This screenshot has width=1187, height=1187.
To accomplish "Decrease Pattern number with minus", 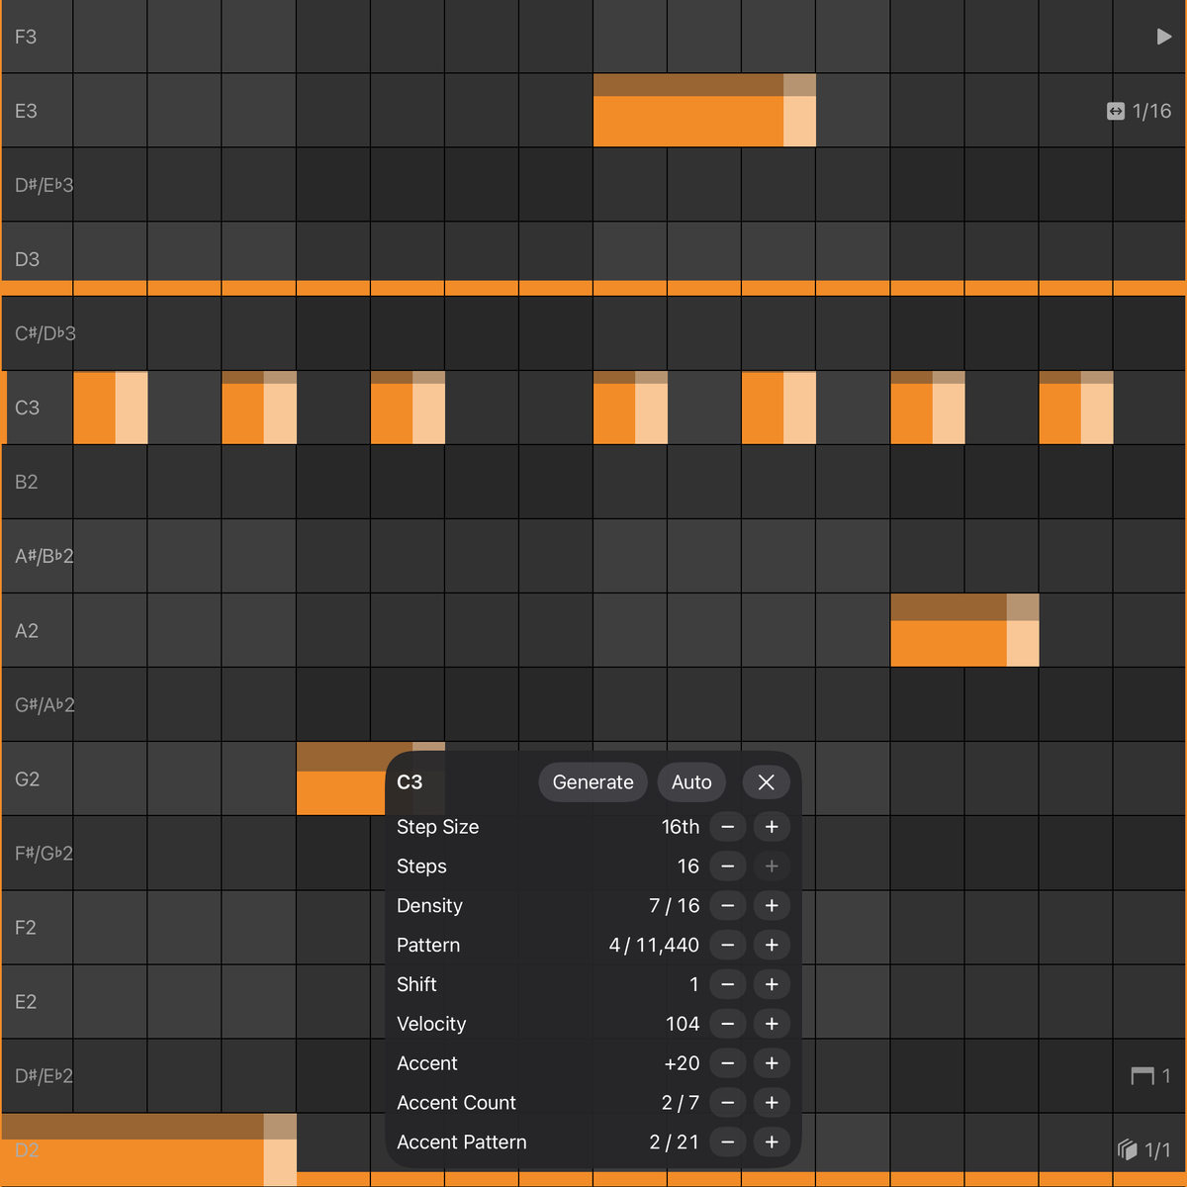I will click(728, 946).
